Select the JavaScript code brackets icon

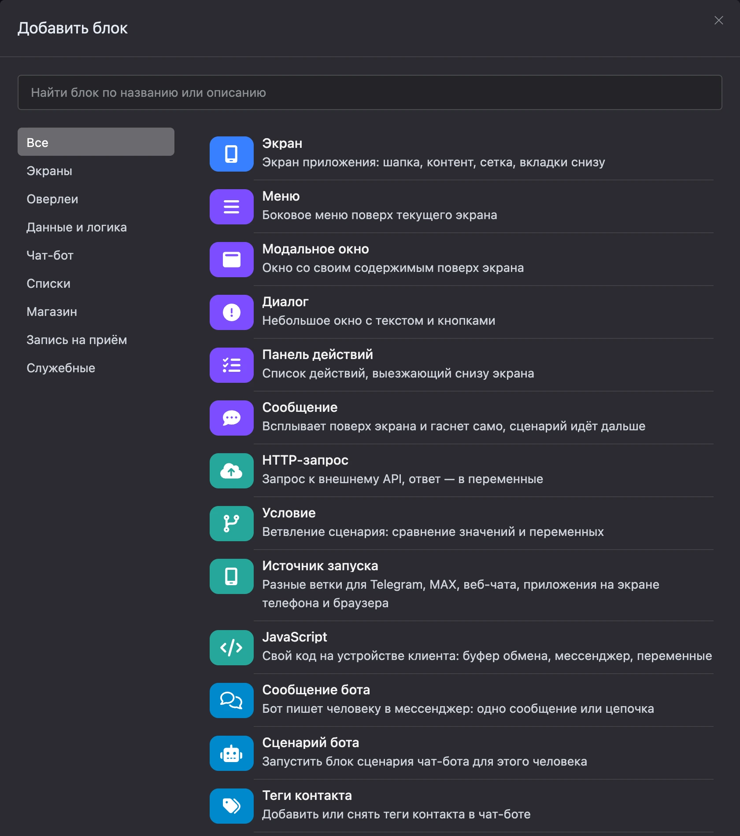(231, 648)
